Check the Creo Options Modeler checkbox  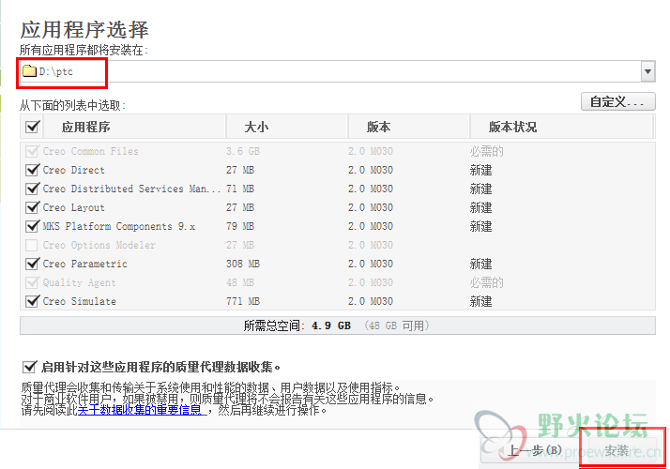click(31, 245)
